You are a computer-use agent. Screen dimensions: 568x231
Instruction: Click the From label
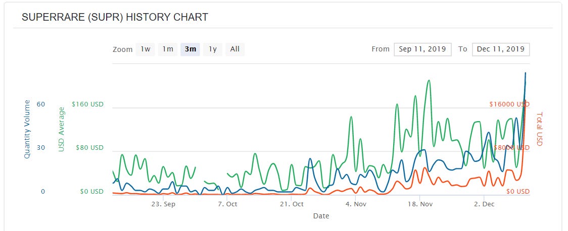pyautogui.click(x=381, y=49)
